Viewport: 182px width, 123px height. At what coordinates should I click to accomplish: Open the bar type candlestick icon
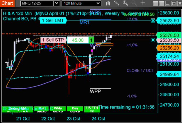(x=108, y=3)
